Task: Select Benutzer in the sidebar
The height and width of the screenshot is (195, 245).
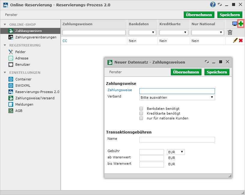Action: tap(23, 64)
